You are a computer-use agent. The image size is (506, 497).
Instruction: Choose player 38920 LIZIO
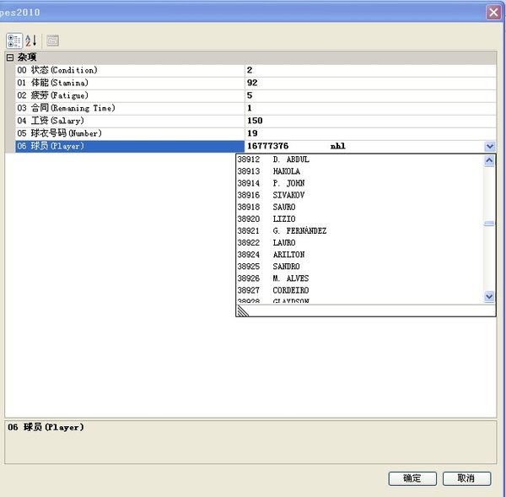360,219
